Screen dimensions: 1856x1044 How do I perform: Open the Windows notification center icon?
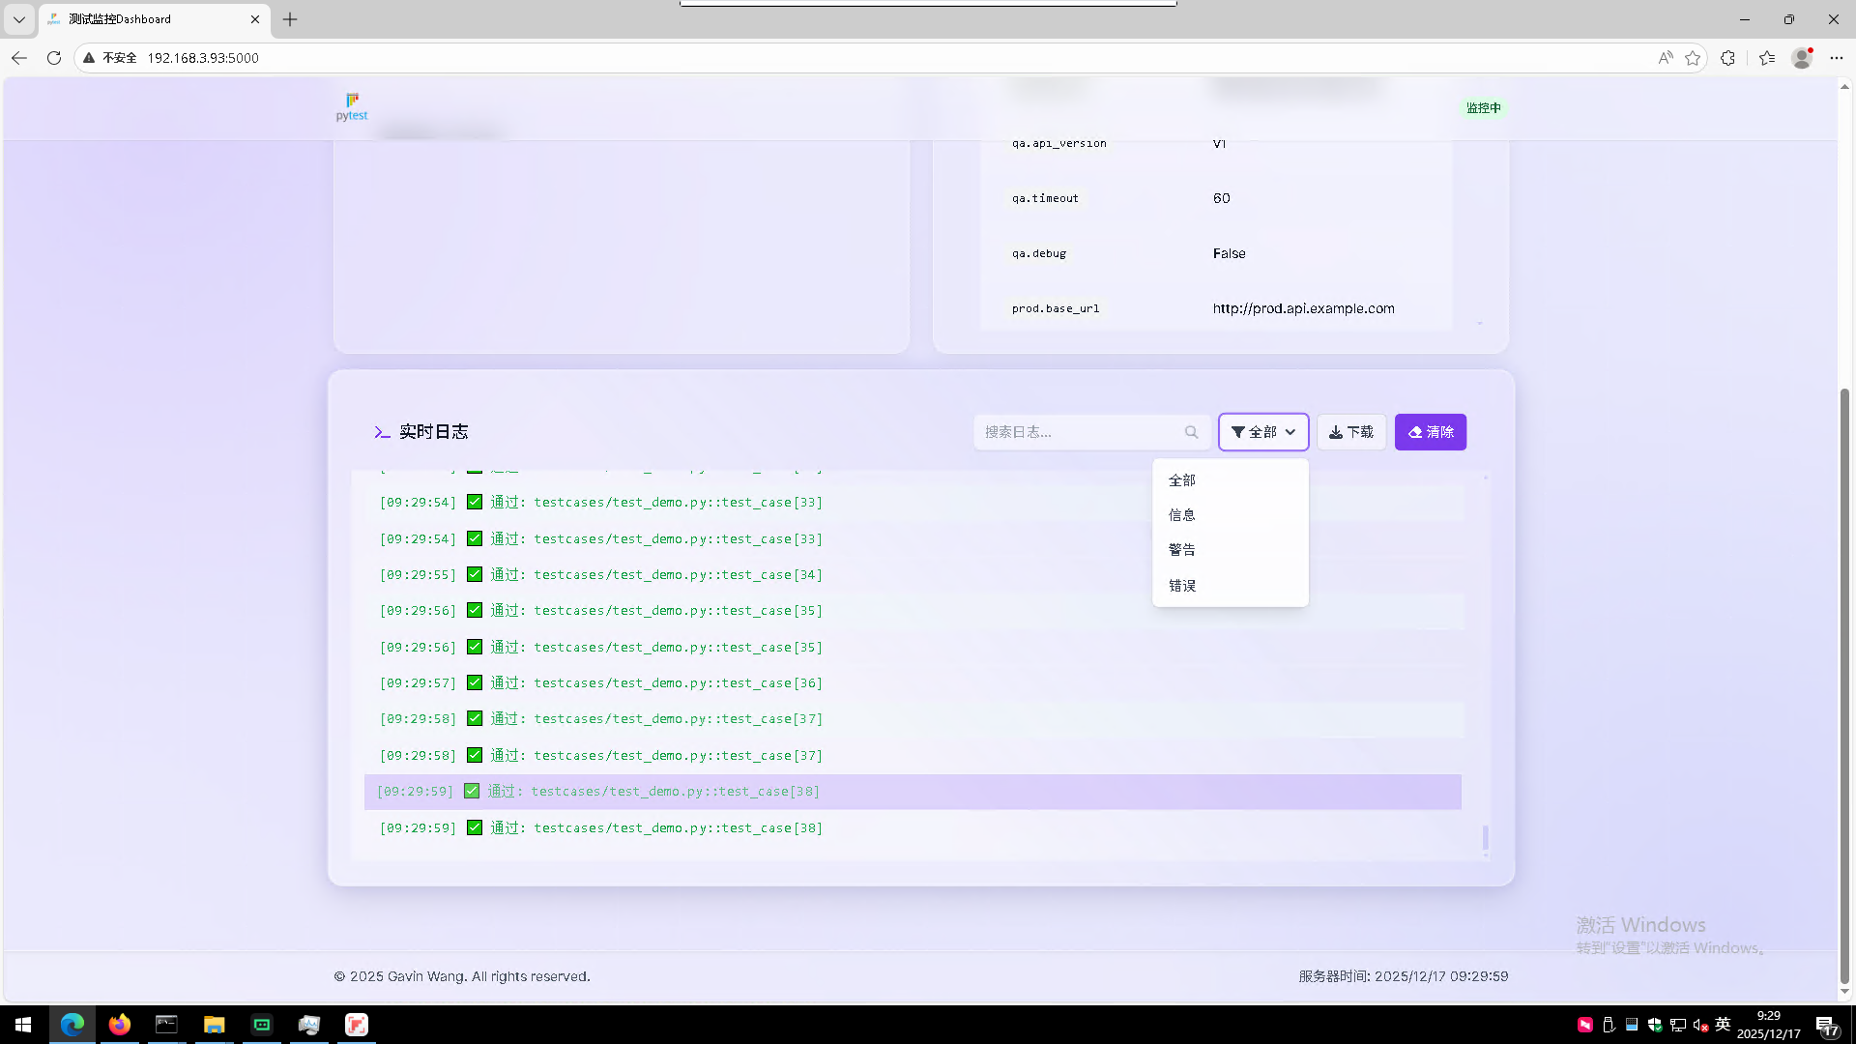pos(1827,1025)
